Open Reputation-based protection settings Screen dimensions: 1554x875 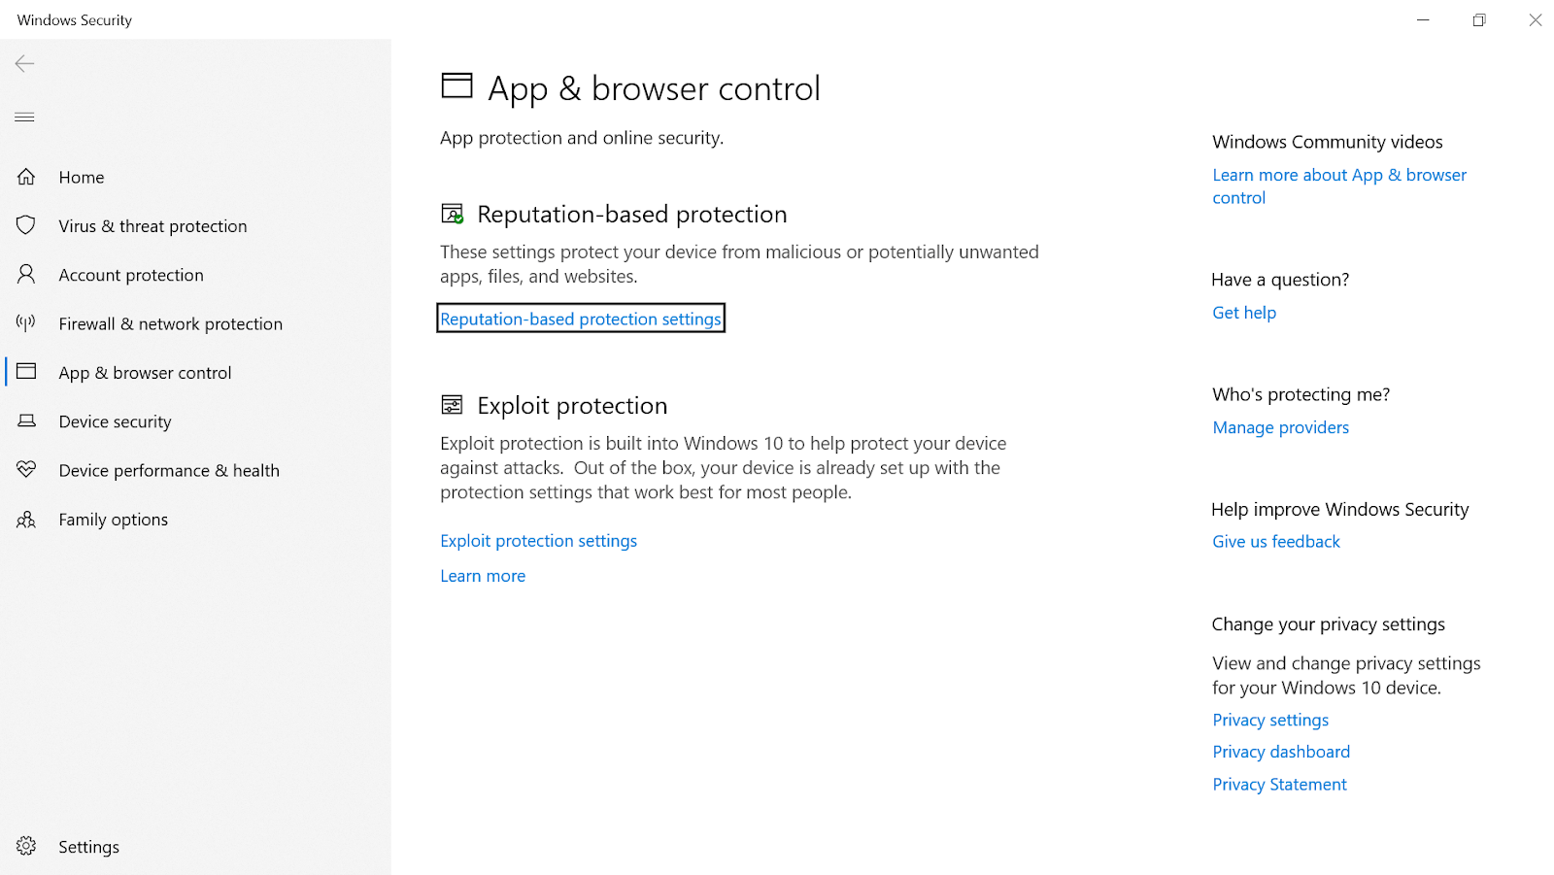[x=580, y=318]
